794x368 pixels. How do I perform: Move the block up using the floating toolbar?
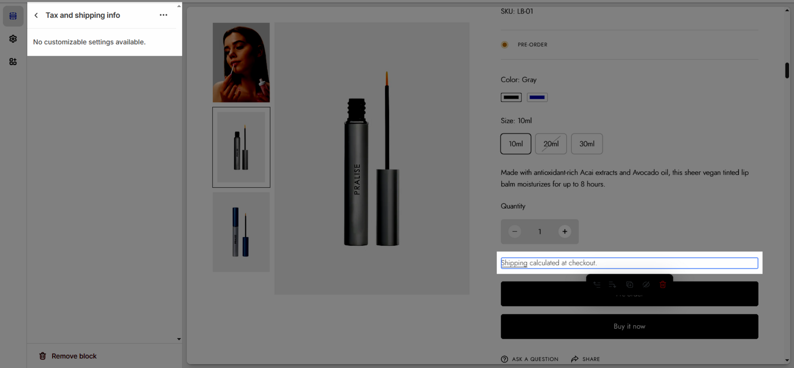pos(596,285)
